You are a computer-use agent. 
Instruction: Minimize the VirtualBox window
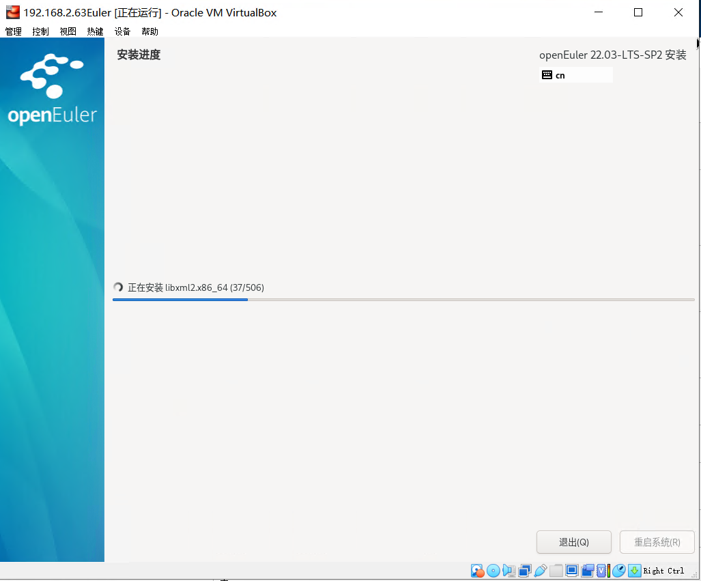pyautogui.click(x=599, y=12)
